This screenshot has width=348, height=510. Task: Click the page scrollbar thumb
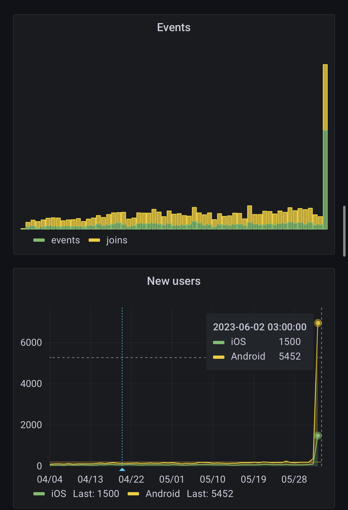pyautogui.click(x=344, y=231)
